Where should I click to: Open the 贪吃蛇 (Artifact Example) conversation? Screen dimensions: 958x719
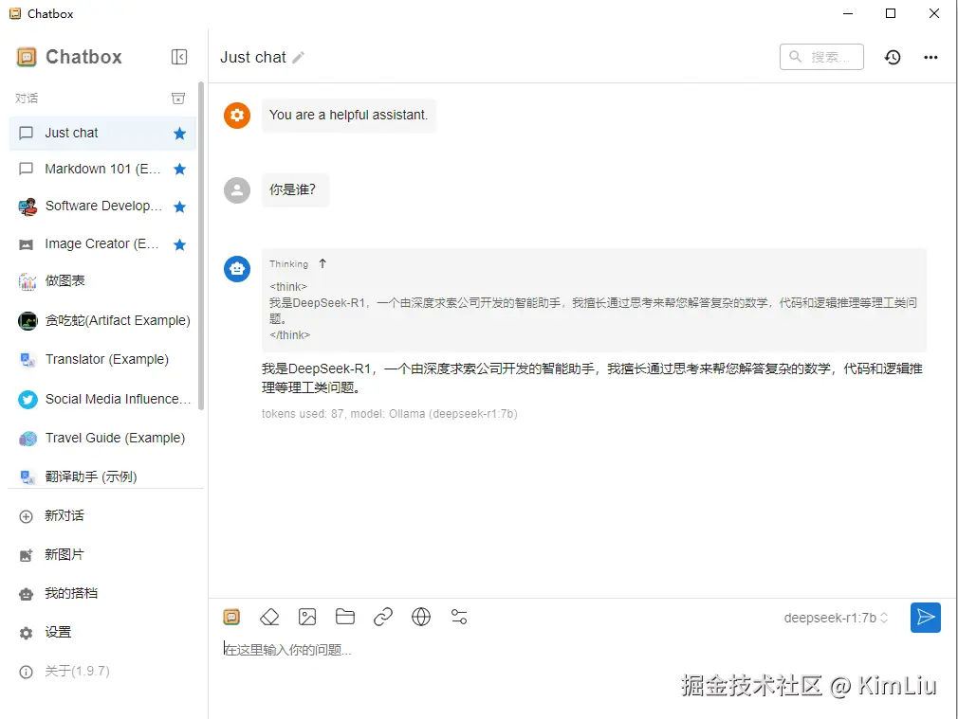pyautogui.click(x=102, y=320)
